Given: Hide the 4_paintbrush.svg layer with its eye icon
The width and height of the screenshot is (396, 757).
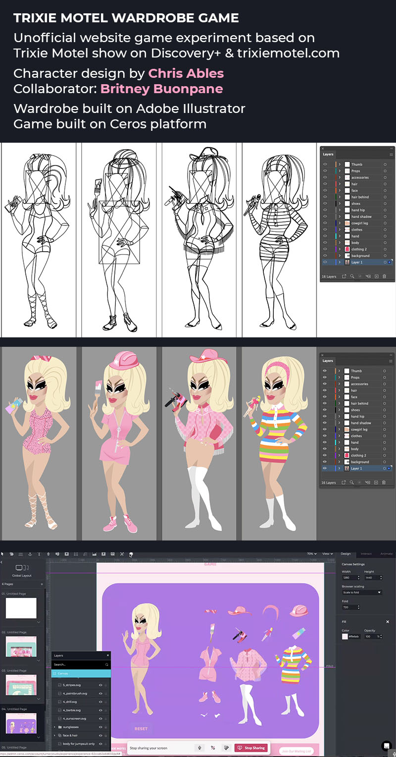Looking at the screenshot, I should point(100,694).
